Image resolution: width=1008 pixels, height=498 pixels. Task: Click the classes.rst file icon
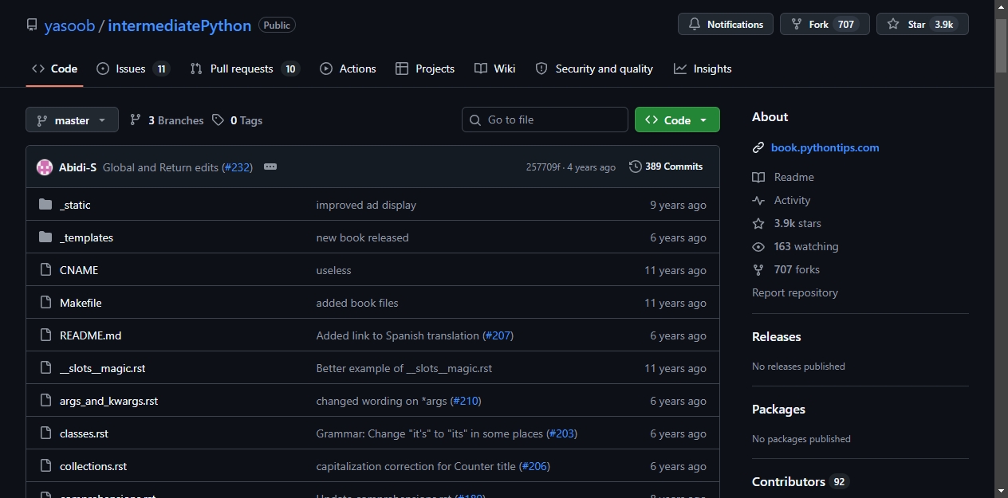pos(45,433)
